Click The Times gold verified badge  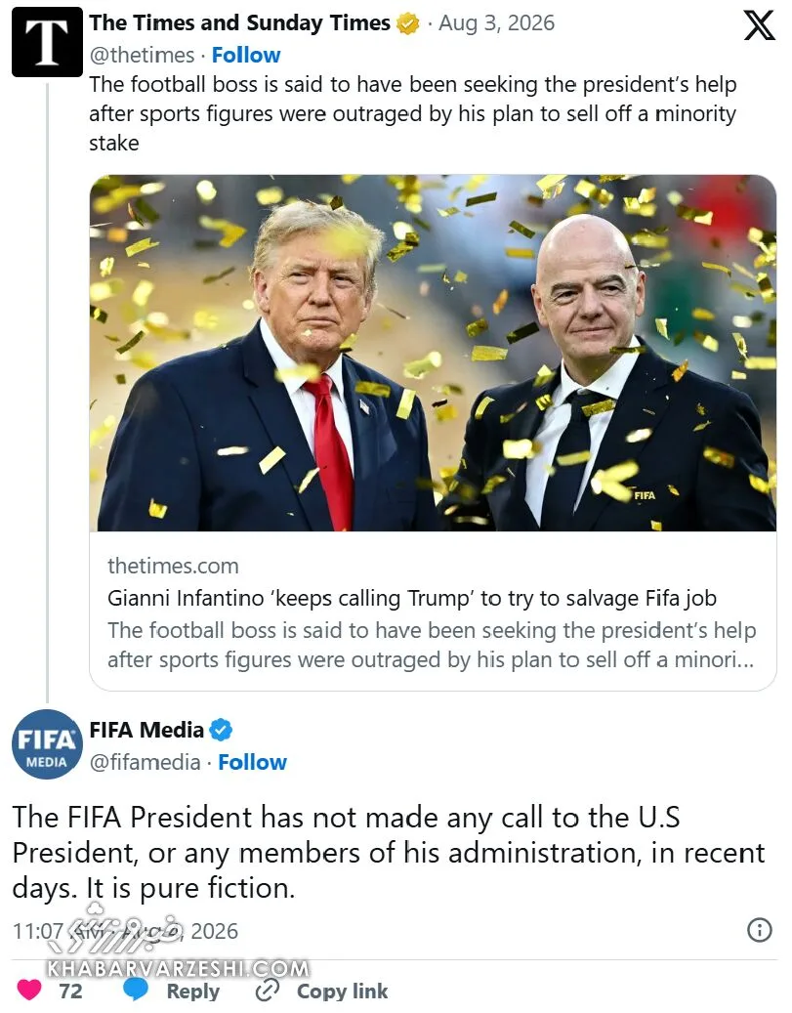pos(407,23)
